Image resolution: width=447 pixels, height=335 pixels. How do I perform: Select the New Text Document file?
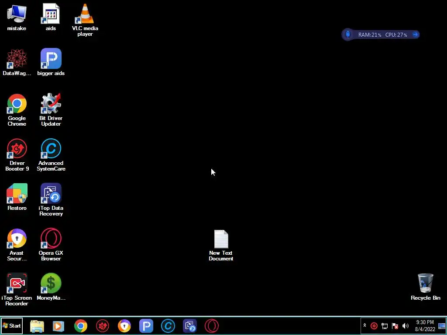[x=221, y=245]
